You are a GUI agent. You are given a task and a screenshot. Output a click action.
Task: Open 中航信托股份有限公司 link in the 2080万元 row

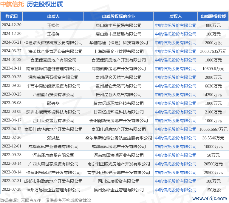click(x=176, y=77)
